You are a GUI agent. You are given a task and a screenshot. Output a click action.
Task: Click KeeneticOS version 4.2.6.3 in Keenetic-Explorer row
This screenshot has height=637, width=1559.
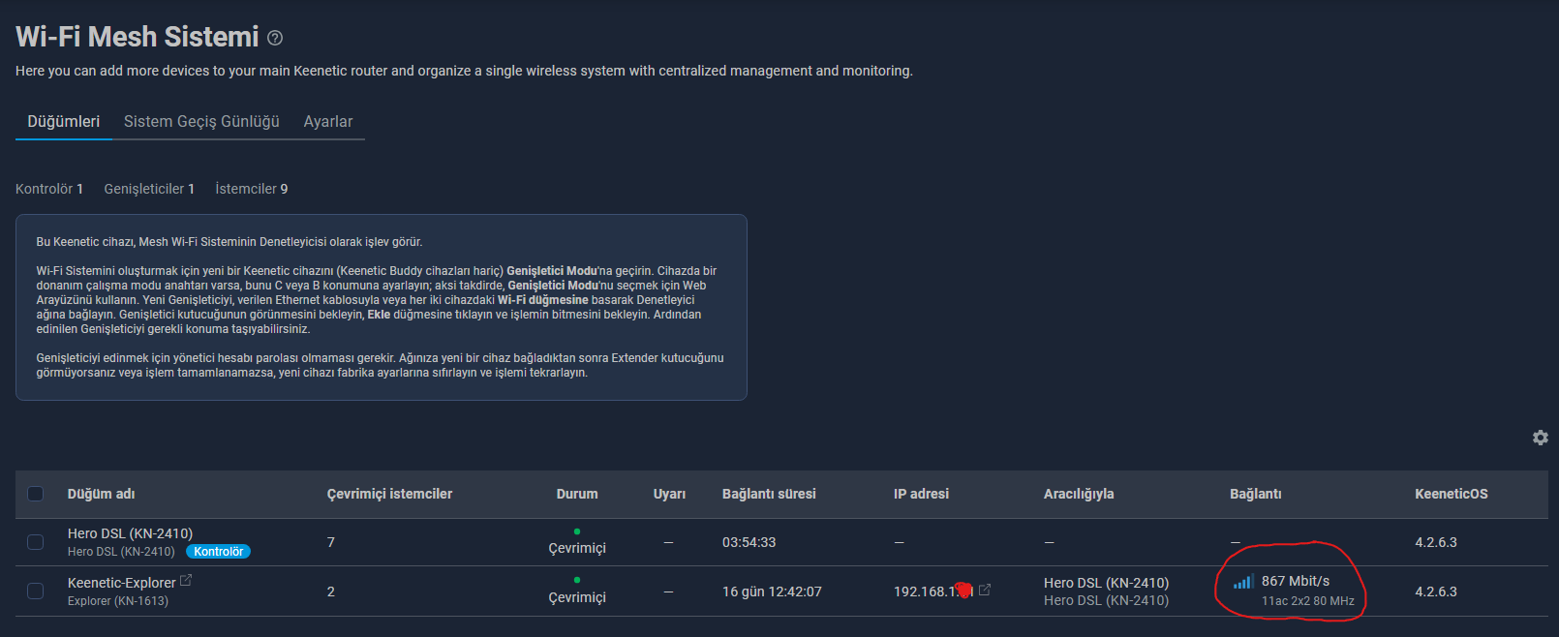[x=1436, y=591]
